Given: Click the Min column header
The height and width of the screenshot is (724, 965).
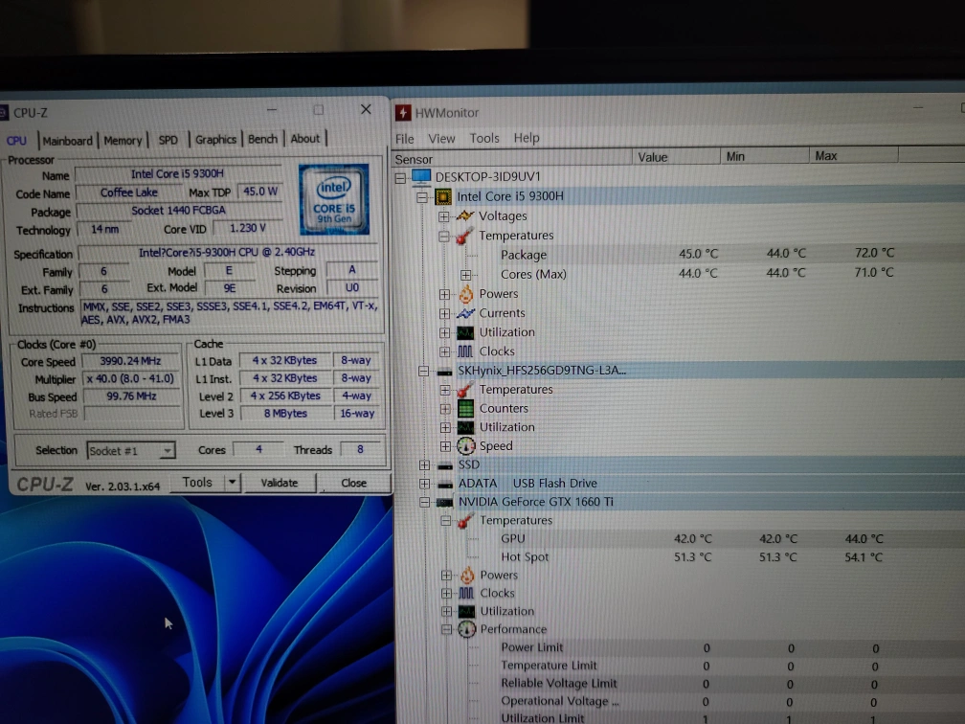Looking at the screenshot, I should (764, 156).
